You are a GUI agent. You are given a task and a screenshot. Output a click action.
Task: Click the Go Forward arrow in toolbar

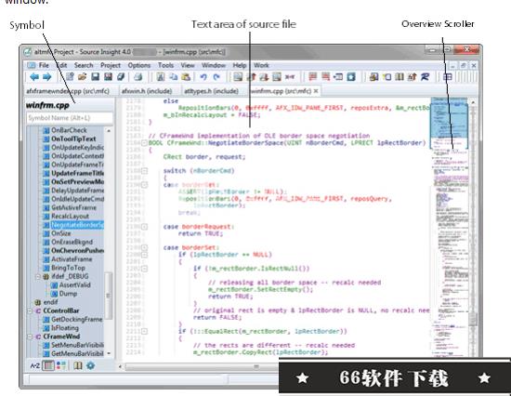tap(47, 77)
